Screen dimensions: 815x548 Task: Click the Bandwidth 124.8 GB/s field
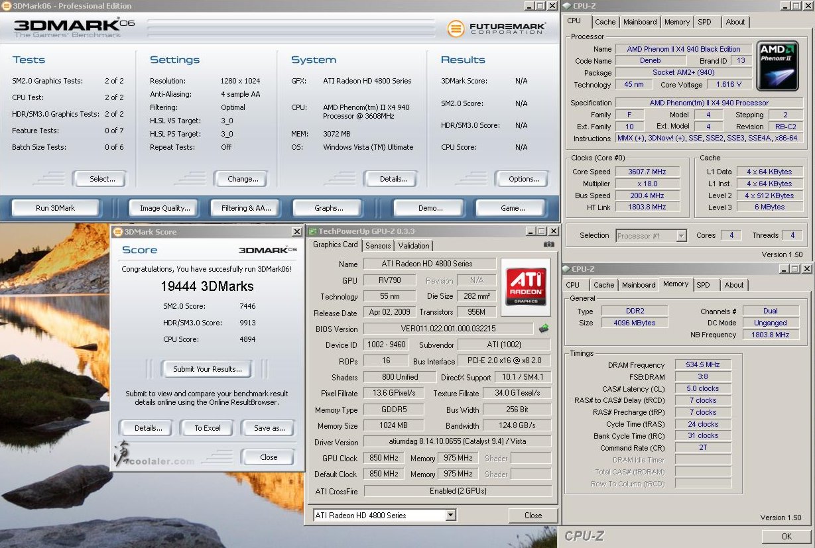tap(517, 425)
